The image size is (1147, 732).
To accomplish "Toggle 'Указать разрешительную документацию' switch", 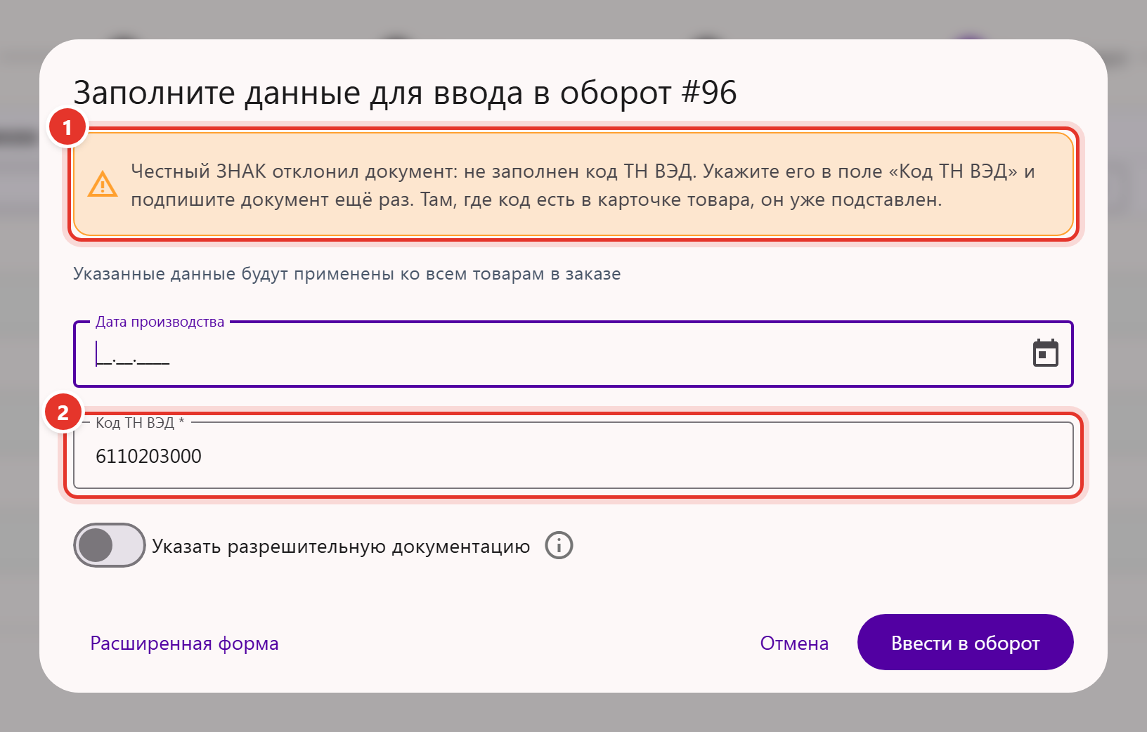I will (x=110, y=545).
